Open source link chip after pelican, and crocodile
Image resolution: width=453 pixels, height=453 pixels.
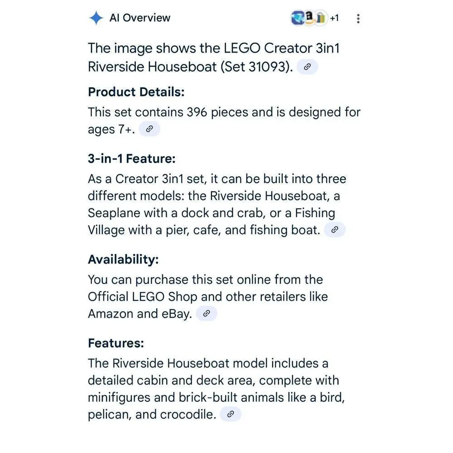click(x=231, y=414)
